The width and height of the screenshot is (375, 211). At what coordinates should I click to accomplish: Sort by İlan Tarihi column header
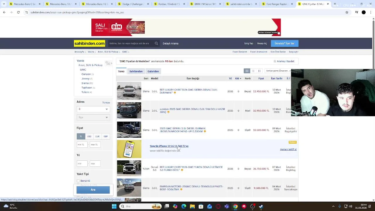[x=277, y=79]
